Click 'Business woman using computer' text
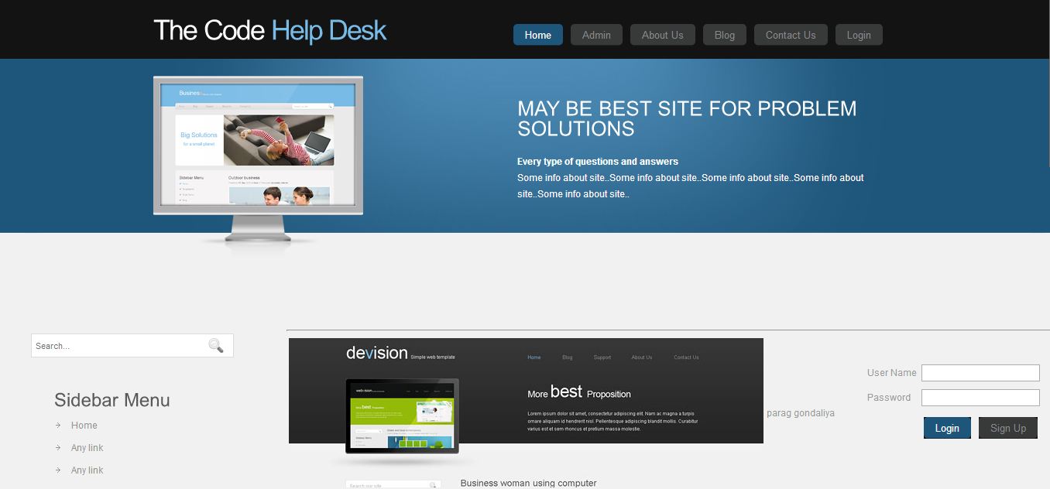 529,484
